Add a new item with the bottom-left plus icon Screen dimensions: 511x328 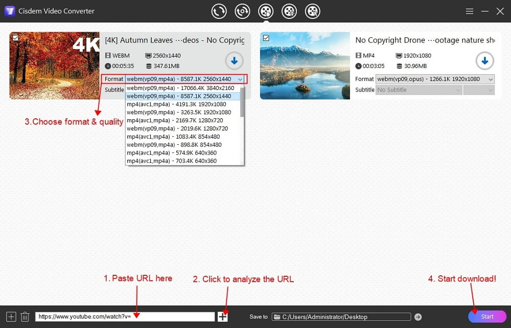10,316
